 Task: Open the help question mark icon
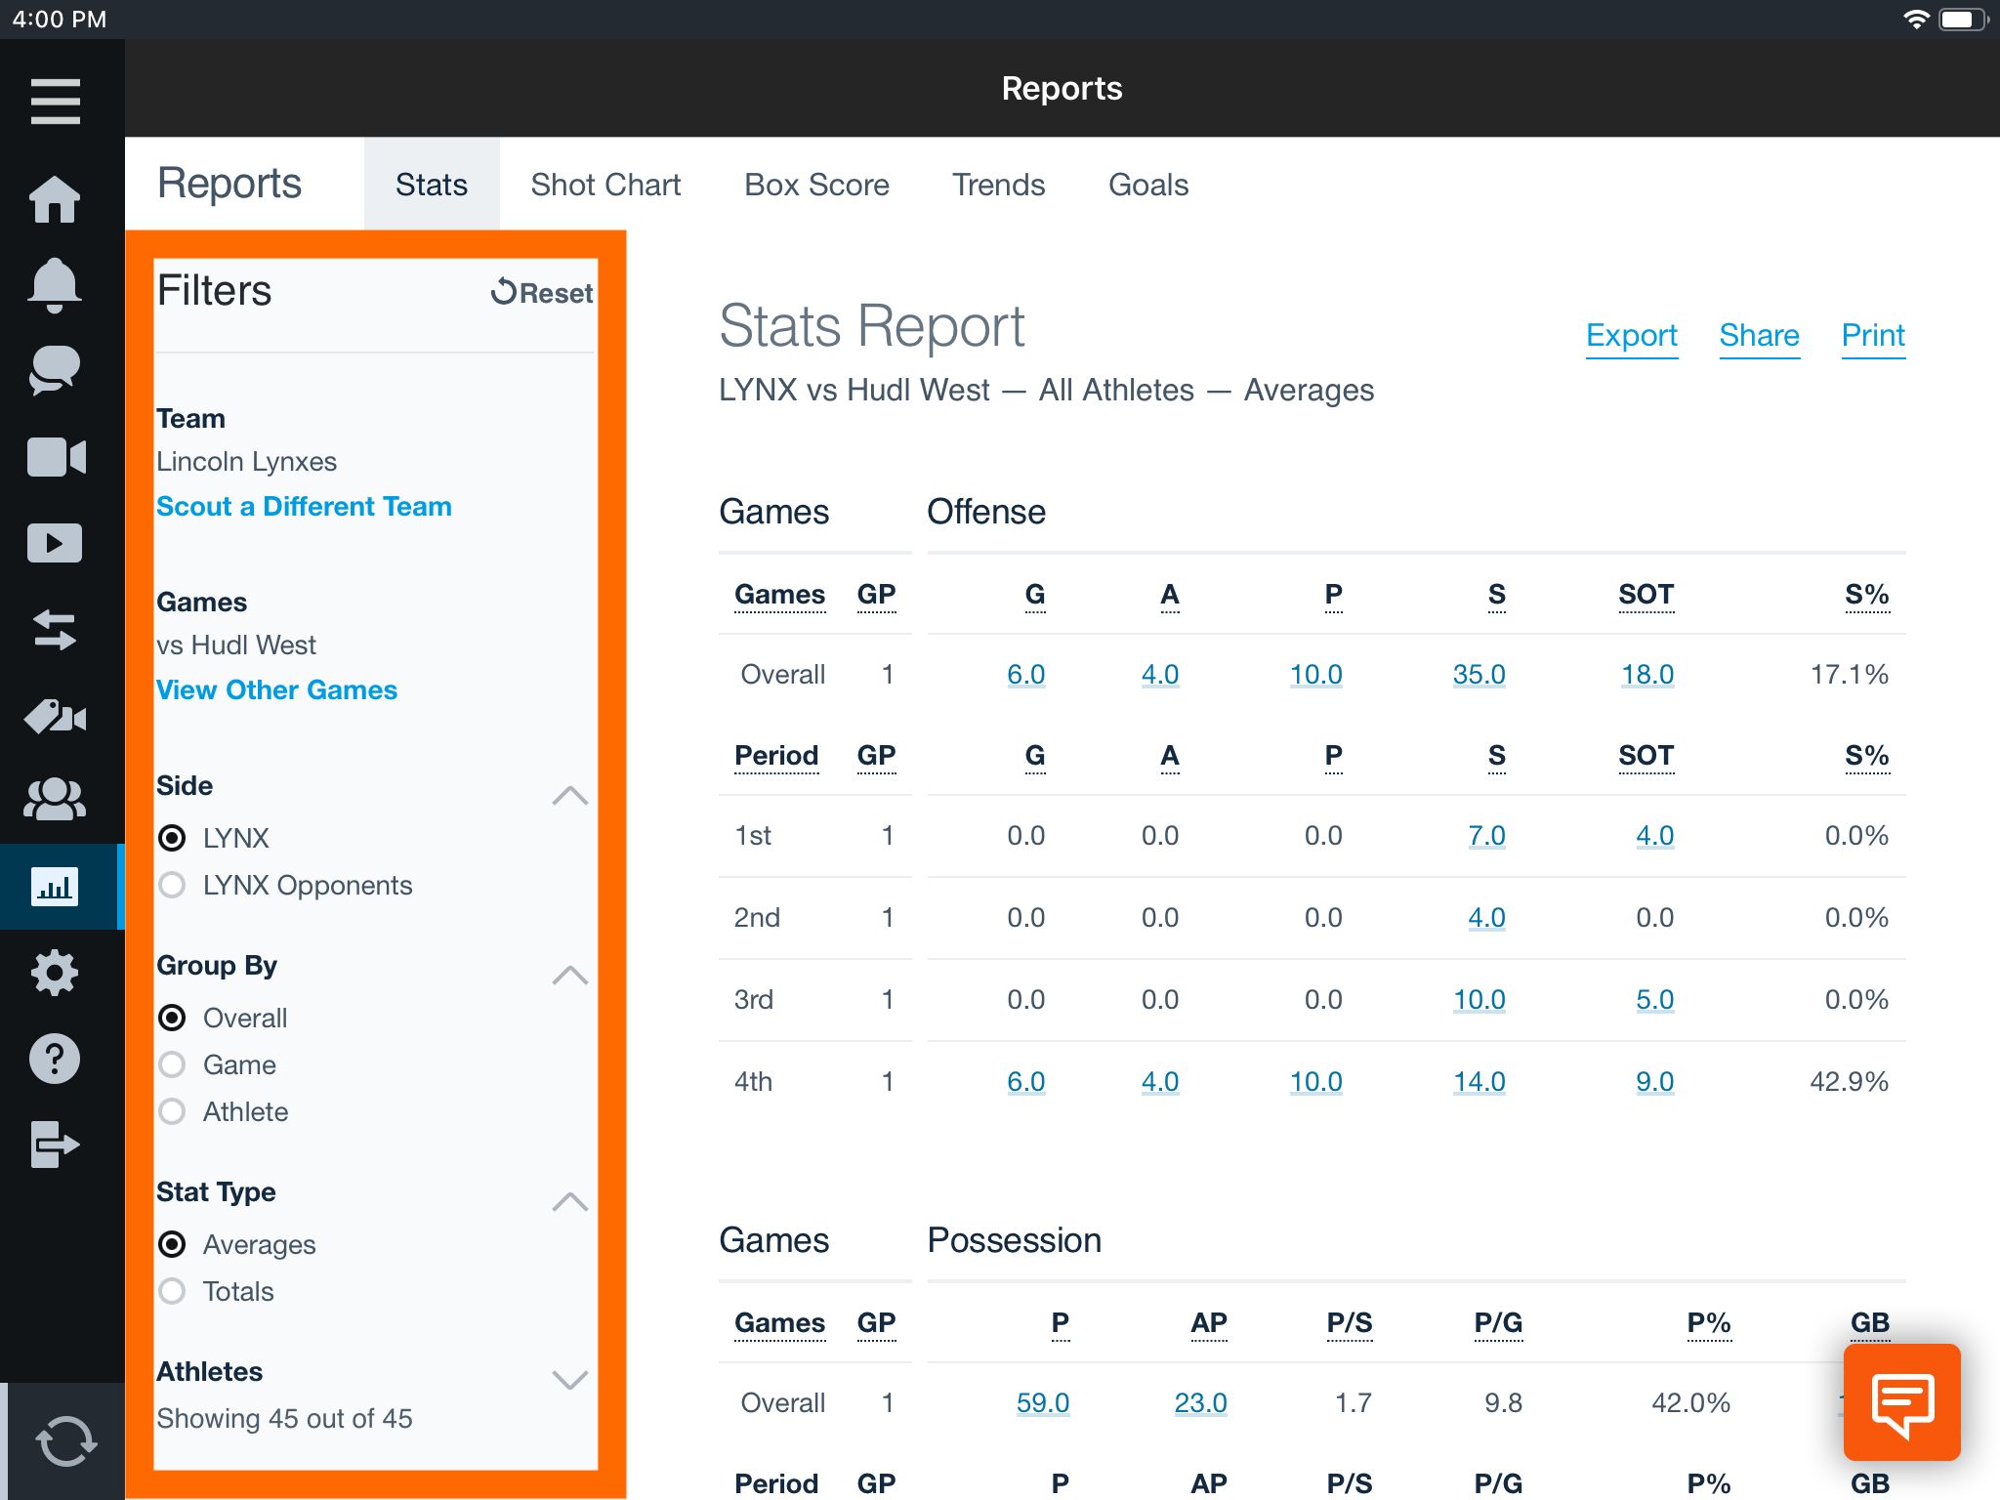click(56, 1058)
